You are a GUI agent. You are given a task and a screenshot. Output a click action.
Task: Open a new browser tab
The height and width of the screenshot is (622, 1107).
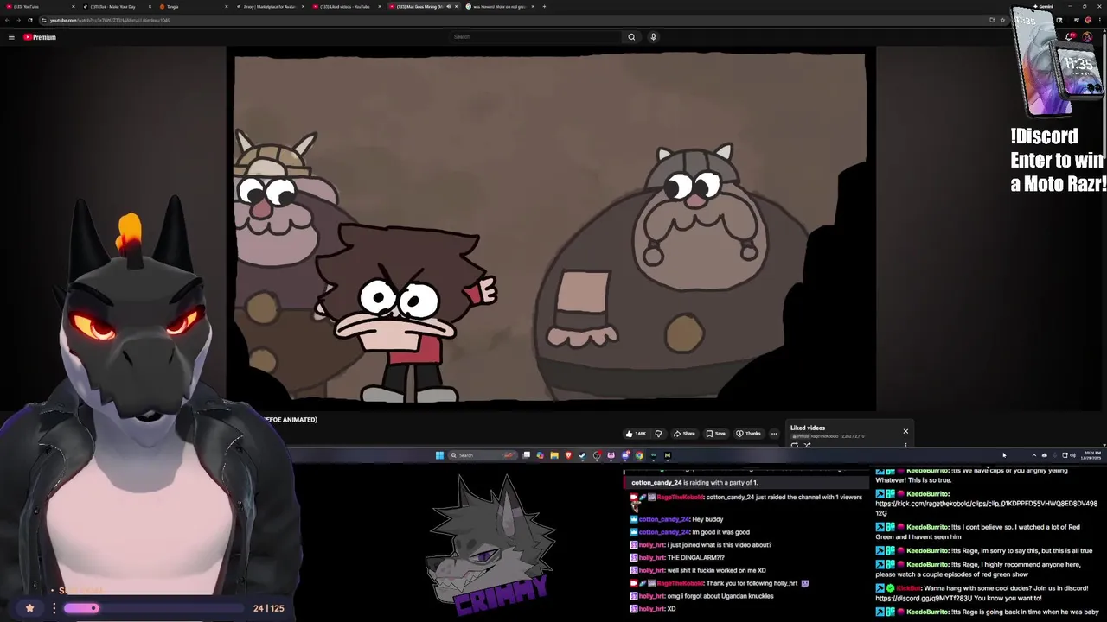[x=544, y=7]
